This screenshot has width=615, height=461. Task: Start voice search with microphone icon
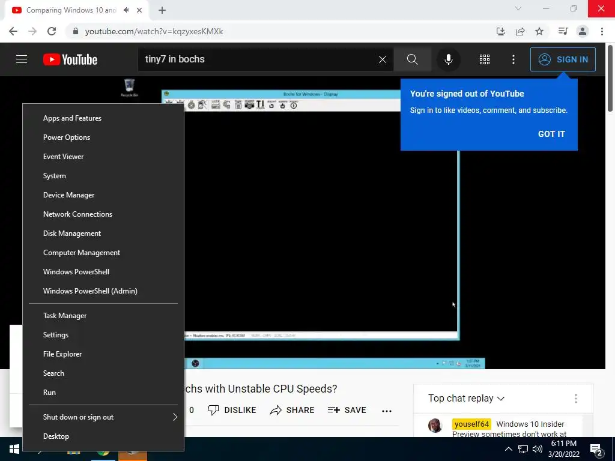pos(448,59)
